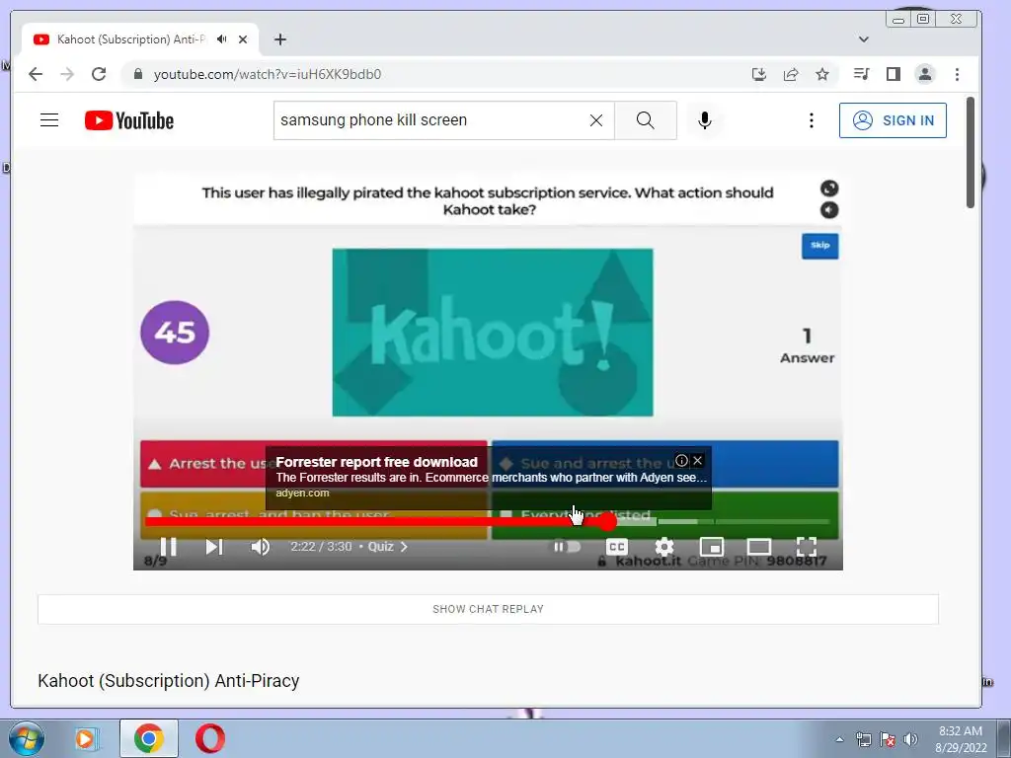The image size is (1011, 758).
Task: Click the Chrome taskbar icon
Action: (149, 738)
